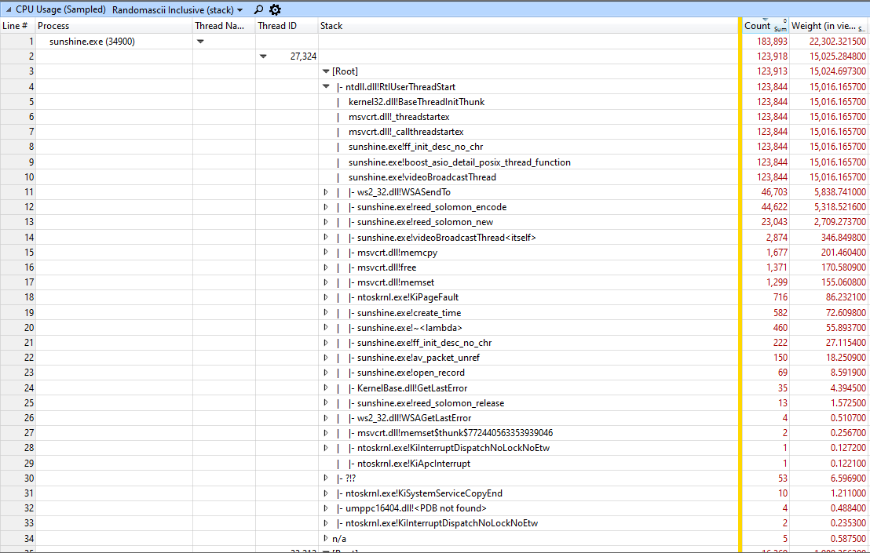870x553 pixels.
Task: Sort by the Weight column header
Action: pos(823,25)
